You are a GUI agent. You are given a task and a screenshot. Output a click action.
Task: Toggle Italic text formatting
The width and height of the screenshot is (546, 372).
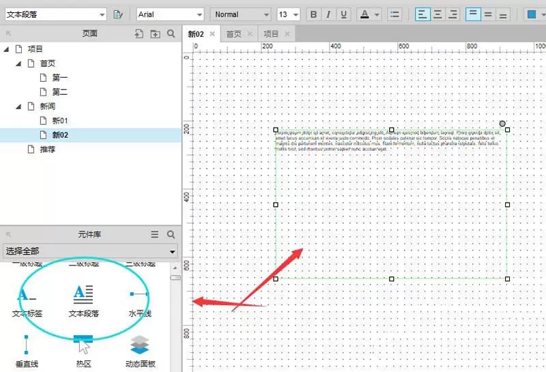328,14
